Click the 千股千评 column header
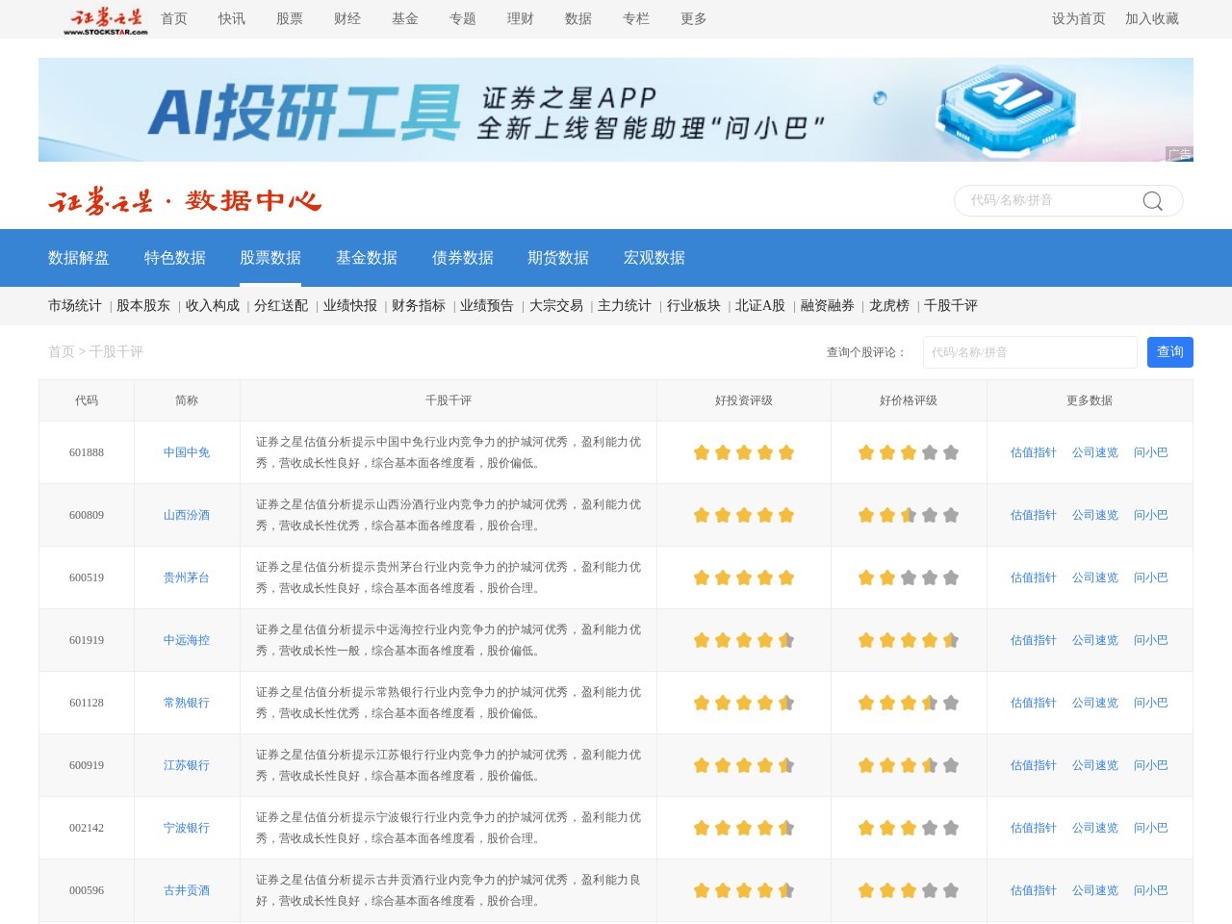 (x=449, y=400)
